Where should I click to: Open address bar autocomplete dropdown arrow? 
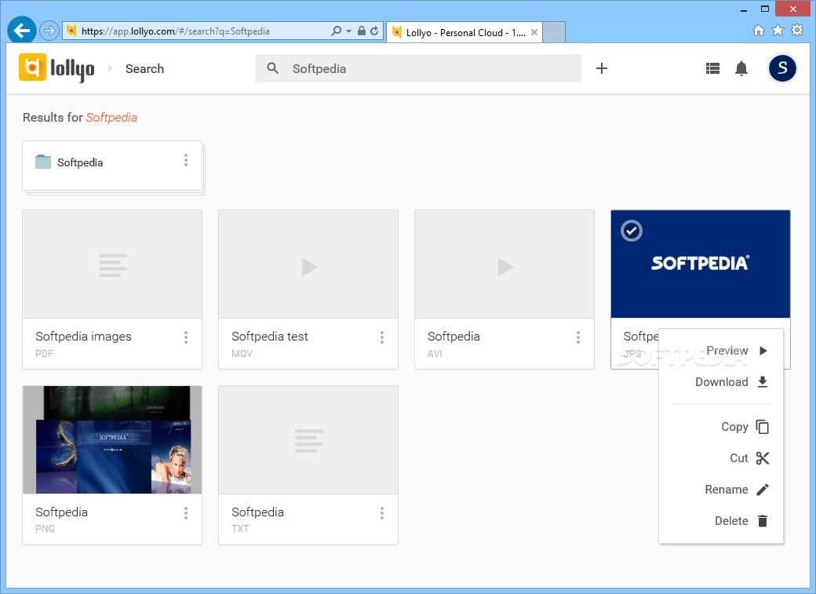pos(348,31)
